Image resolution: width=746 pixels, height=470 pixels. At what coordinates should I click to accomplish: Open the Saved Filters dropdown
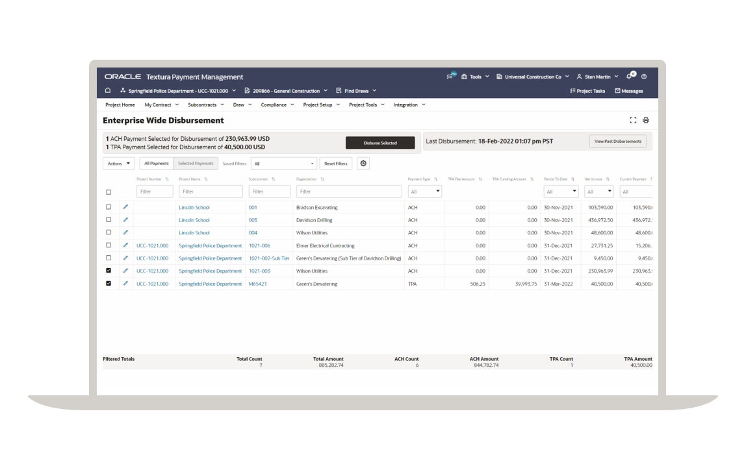click(283, 164)
